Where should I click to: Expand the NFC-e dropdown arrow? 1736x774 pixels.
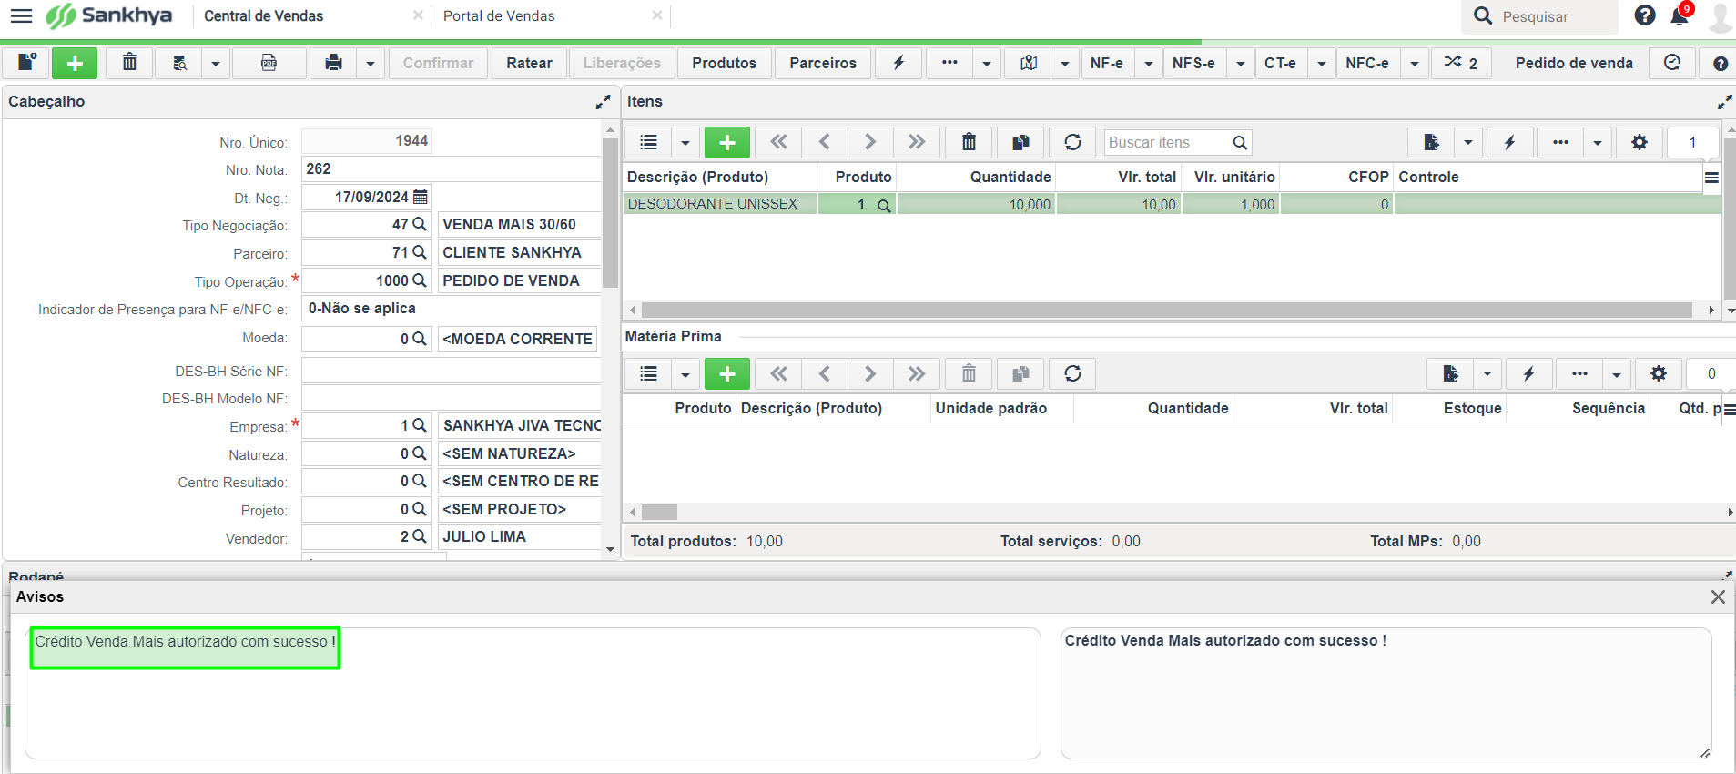1414,63
